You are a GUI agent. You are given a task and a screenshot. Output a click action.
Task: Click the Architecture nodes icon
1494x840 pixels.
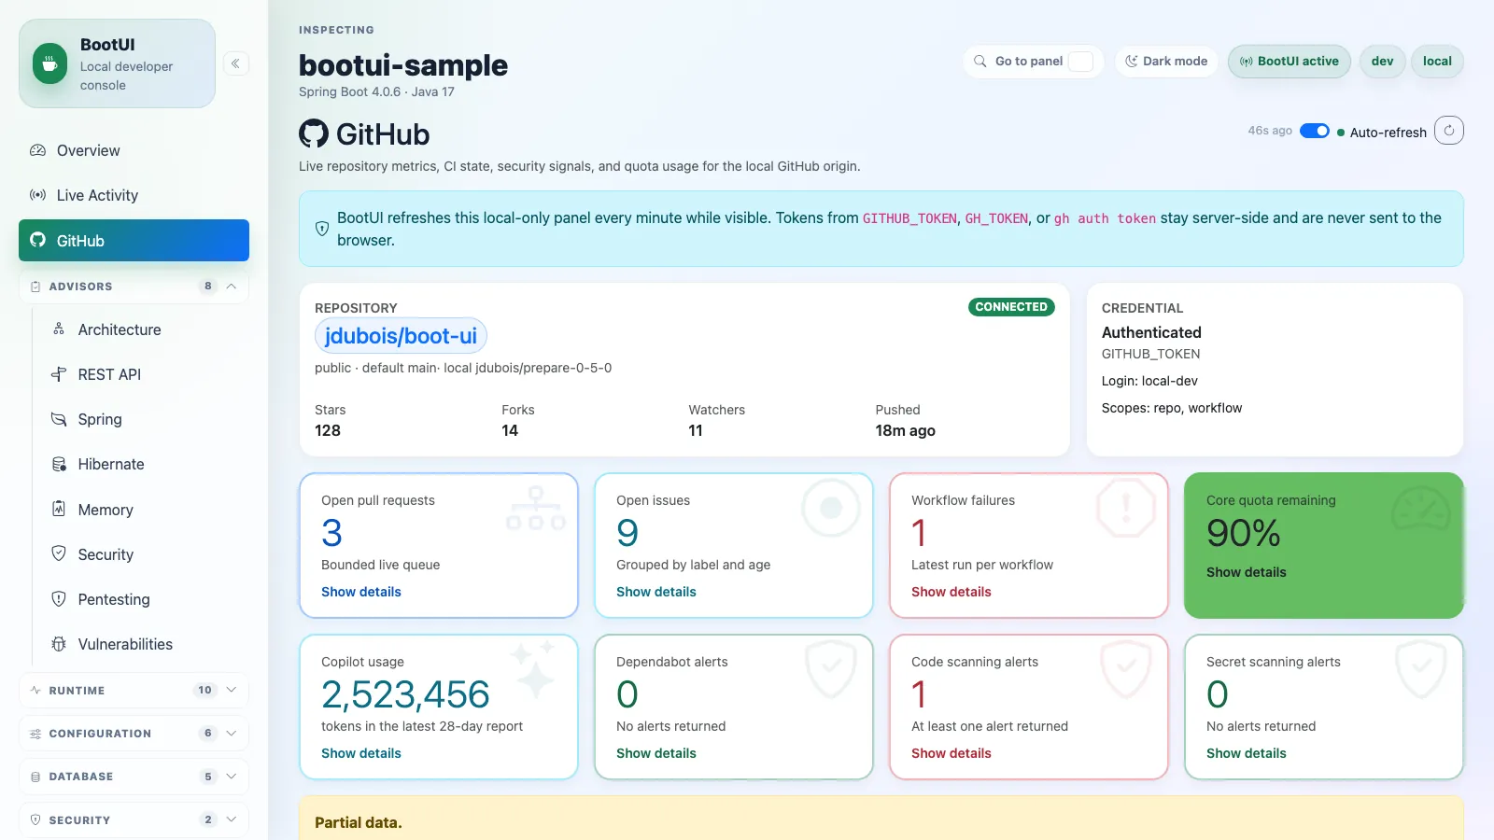click(59, 329)
